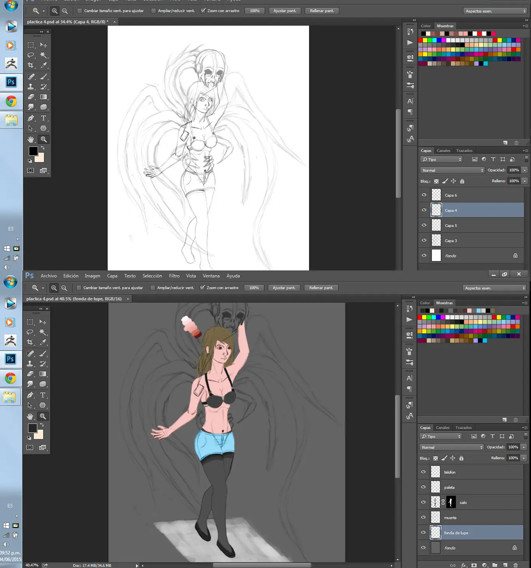Open blend mode dropdown above telofon layer
Image resolution: width=531 pixels, height=568 pixels.
click(452, 447)
